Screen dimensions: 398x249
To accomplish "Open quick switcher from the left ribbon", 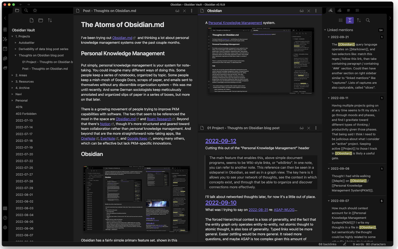I will (5, 30).
